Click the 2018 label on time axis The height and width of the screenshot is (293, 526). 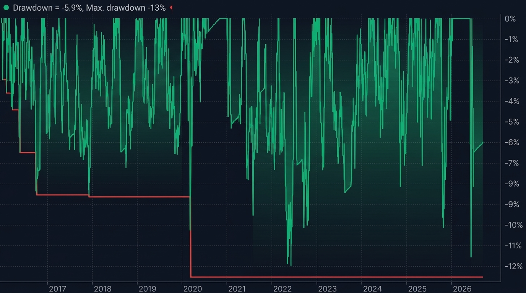click(x=102, y=288)
